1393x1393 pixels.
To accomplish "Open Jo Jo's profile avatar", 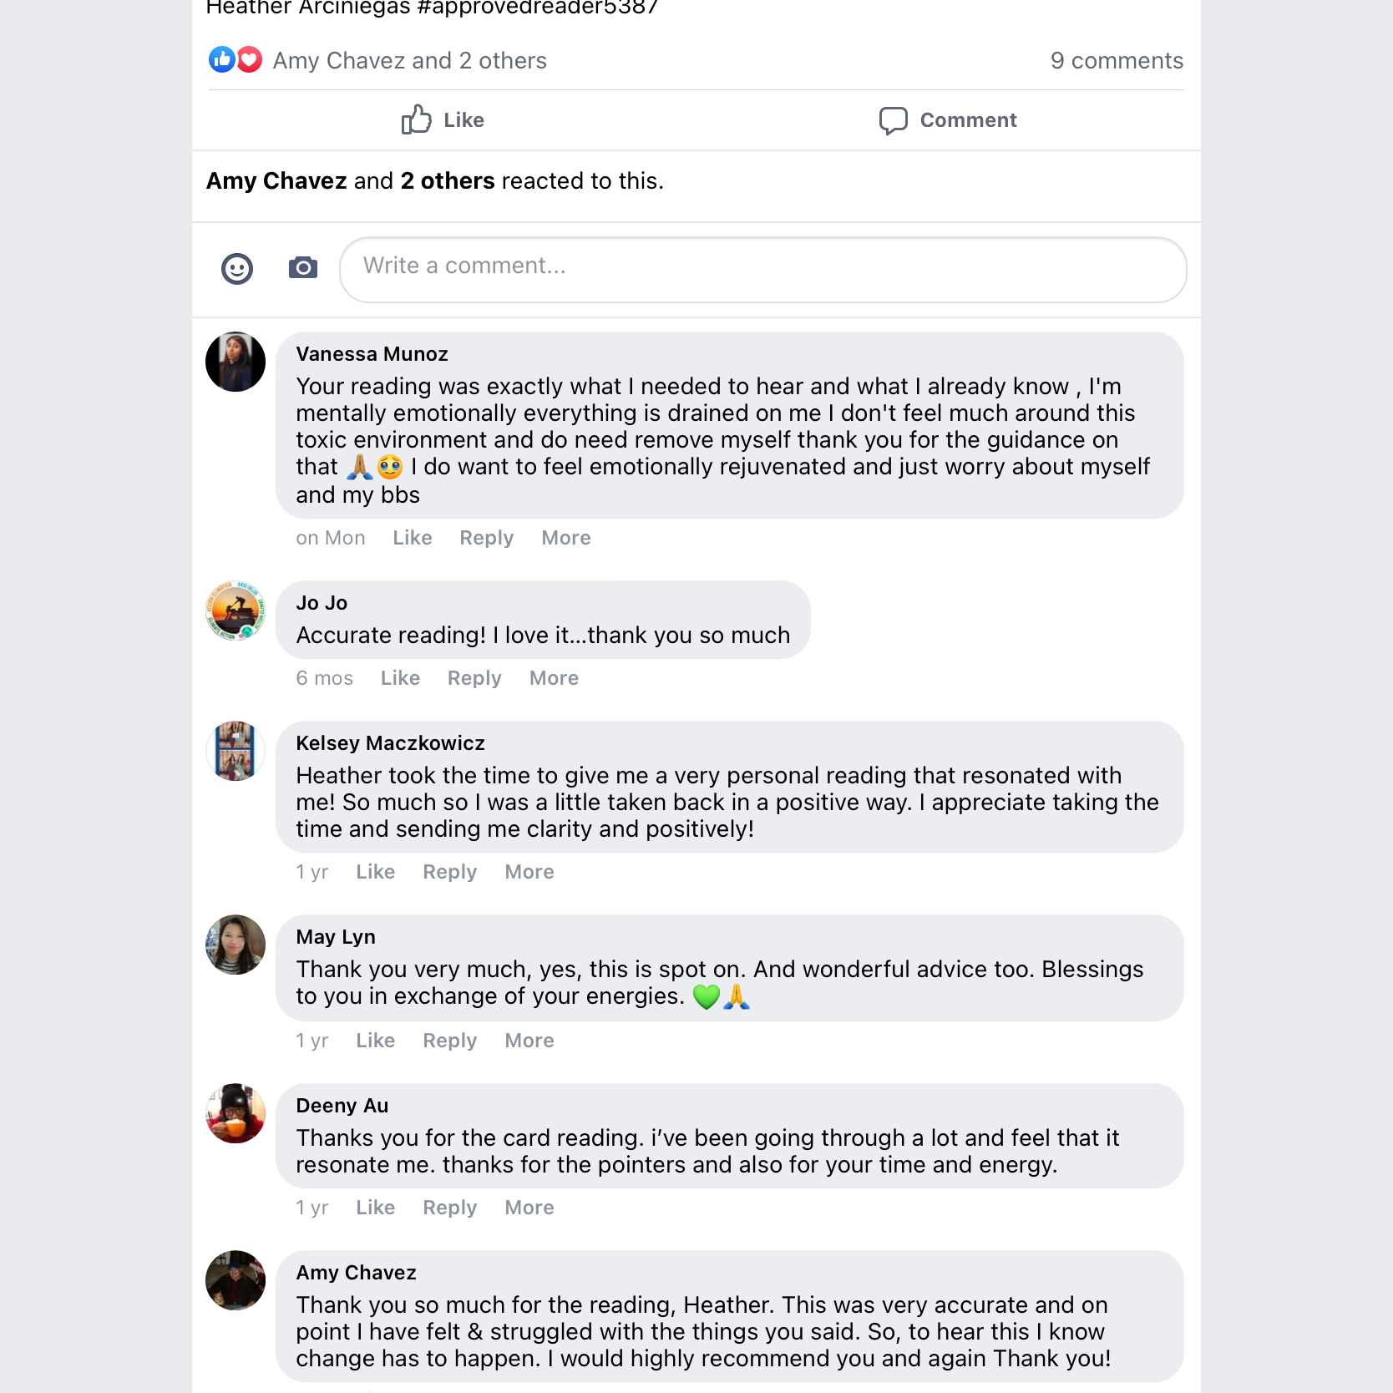I will [236, 611].
